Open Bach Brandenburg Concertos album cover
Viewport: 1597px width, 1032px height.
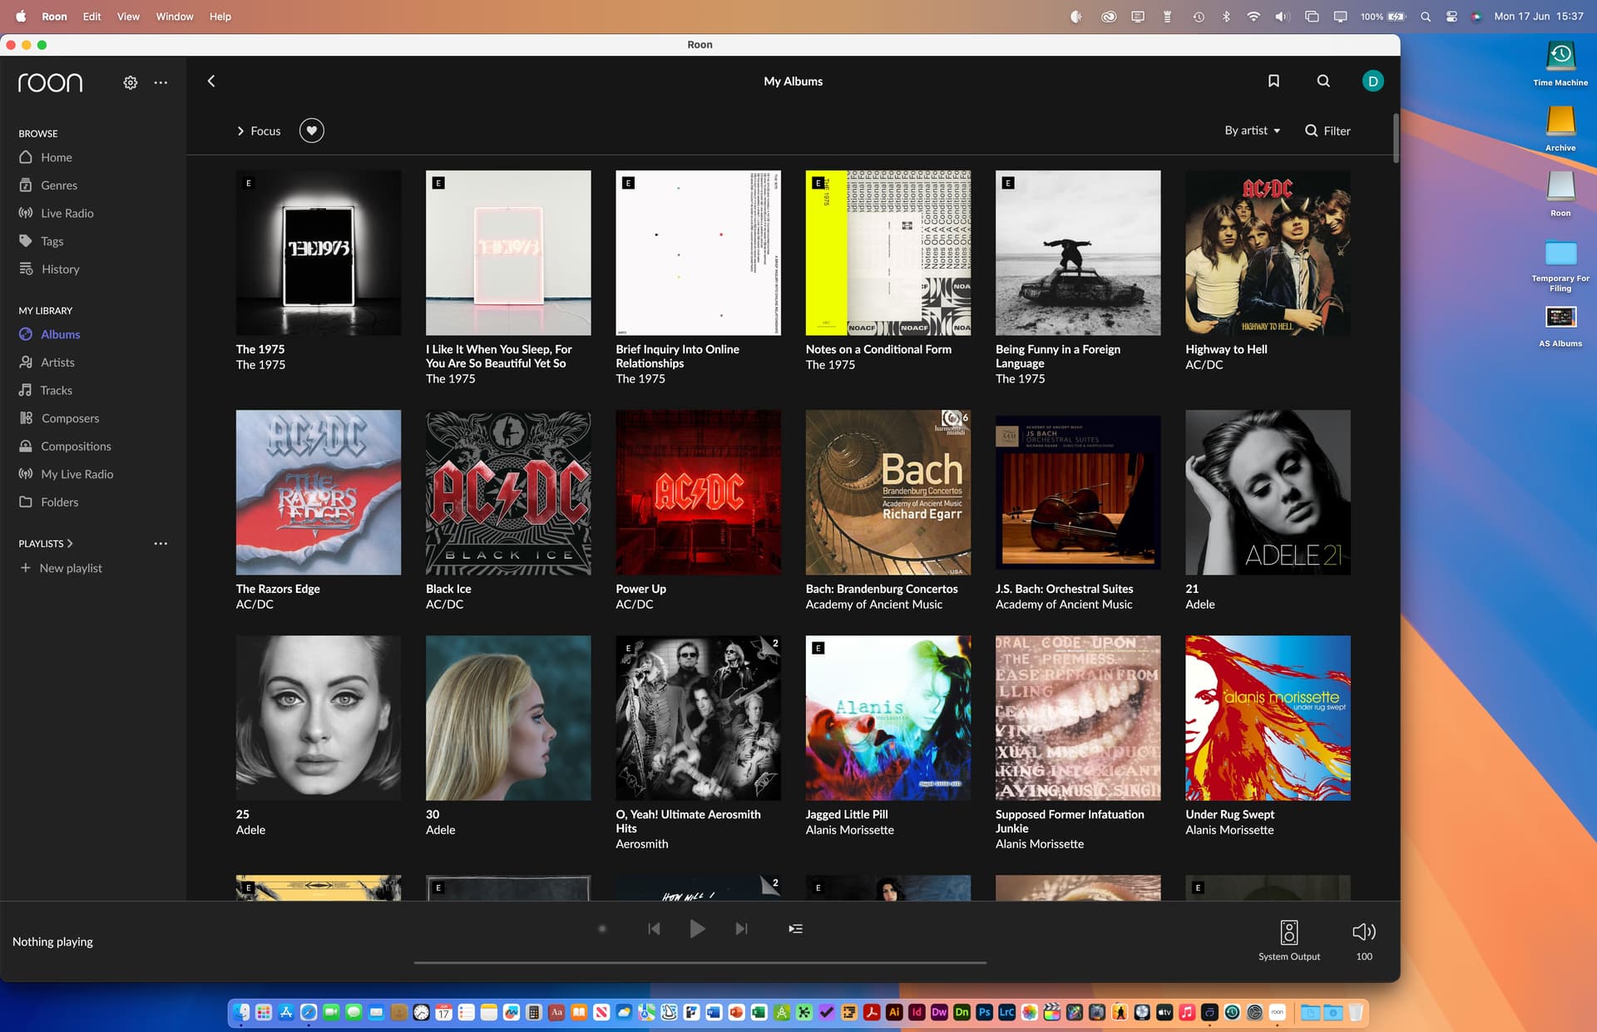click(887, 492)
